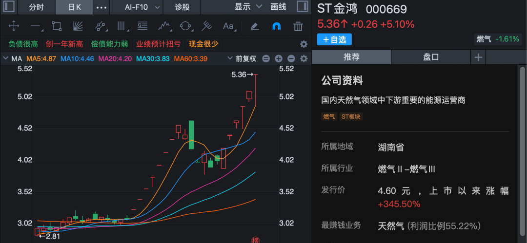Select the Gann fan lines tool
The width and height of the screenshot is (527, 243).
point(78,26)
